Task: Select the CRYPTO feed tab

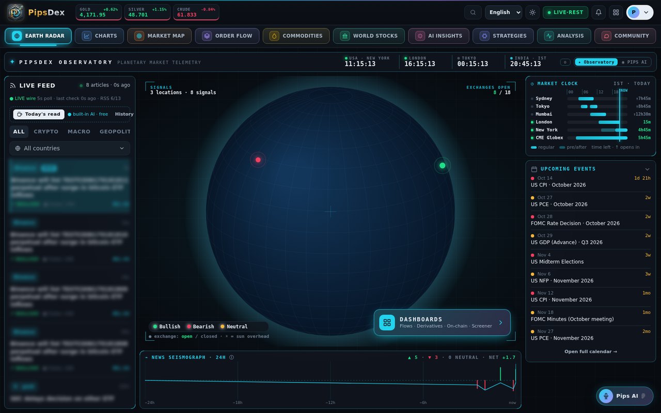Action: [46, 132]
